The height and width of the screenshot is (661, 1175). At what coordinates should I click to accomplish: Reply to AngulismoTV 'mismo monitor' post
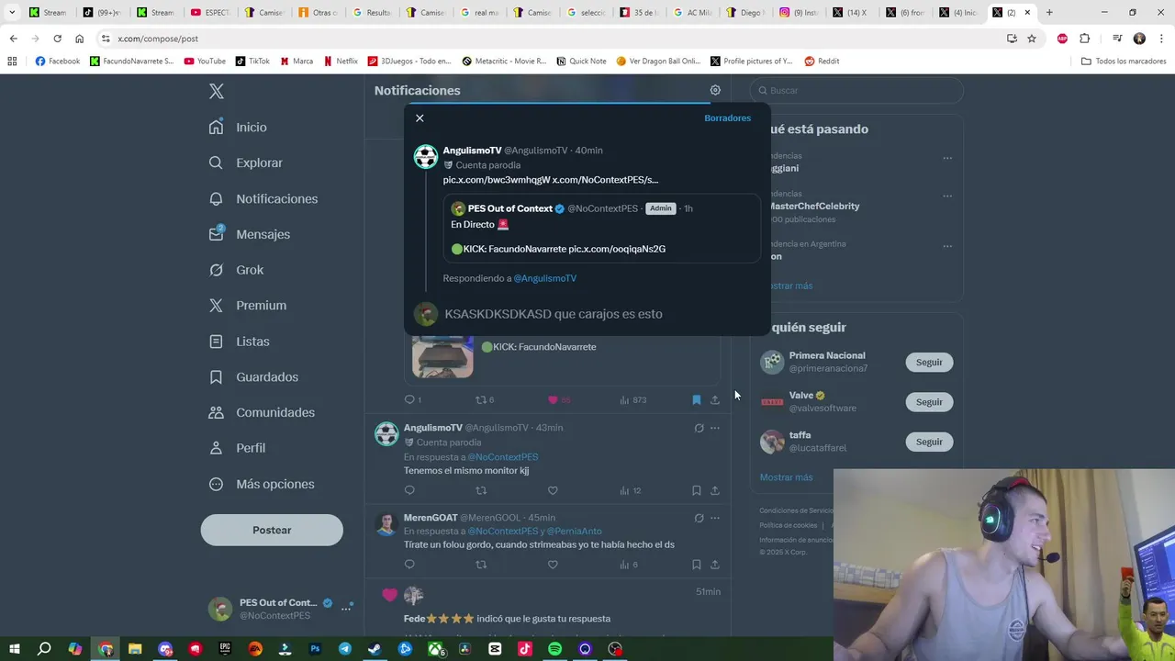point(409,490)
